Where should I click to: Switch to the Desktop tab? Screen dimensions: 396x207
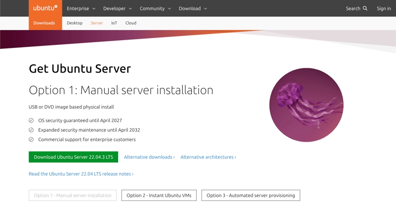click(75, 23)
